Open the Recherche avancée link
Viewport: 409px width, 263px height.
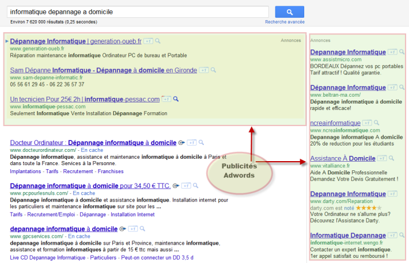point(285,22)
